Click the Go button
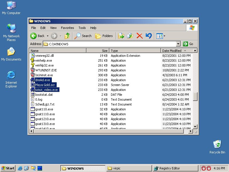This screenshot has width=229, height=172. (x=188, y=44)
